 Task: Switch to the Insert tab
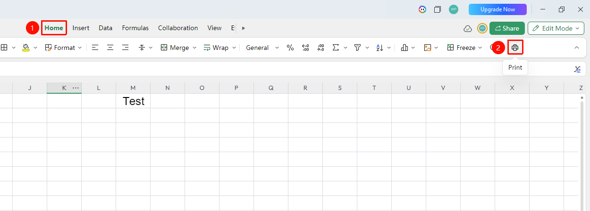click(x=81, y=28)
